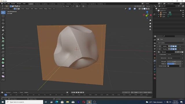The image size is (185, 104).
Task: Click the Windows taskbar search box
Action: pyautogui.click(x=24, y=102)
